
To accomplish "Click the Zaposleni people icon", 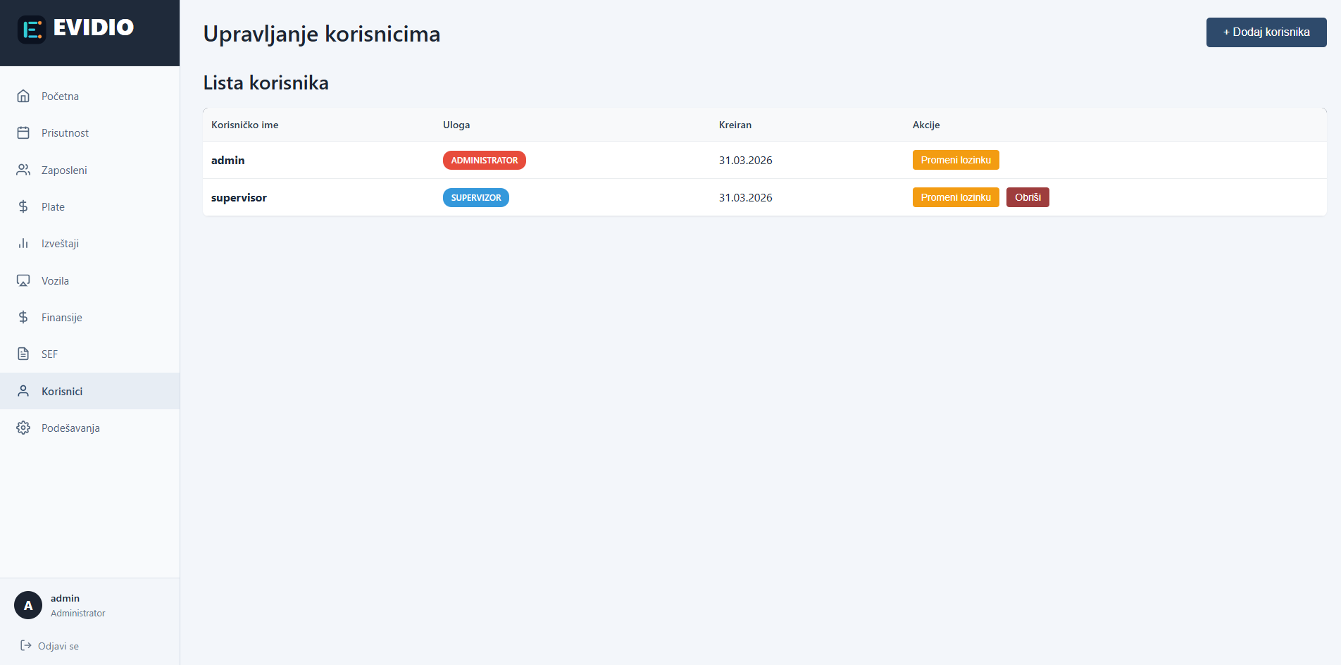I will pos(23,170).
